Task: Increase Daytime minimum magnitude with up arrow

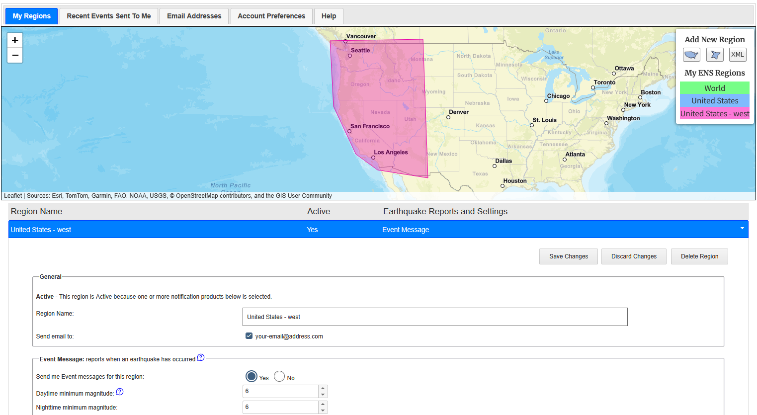Action: 323,388
